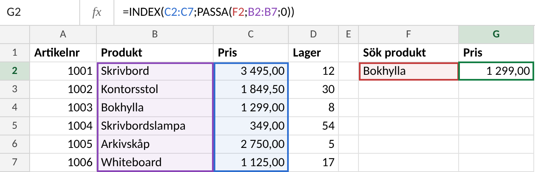Click the Name Box showing G2

coord(40,13)
